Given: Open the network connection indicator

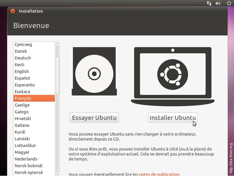Looking at the screenshot, I should point(209,3).
